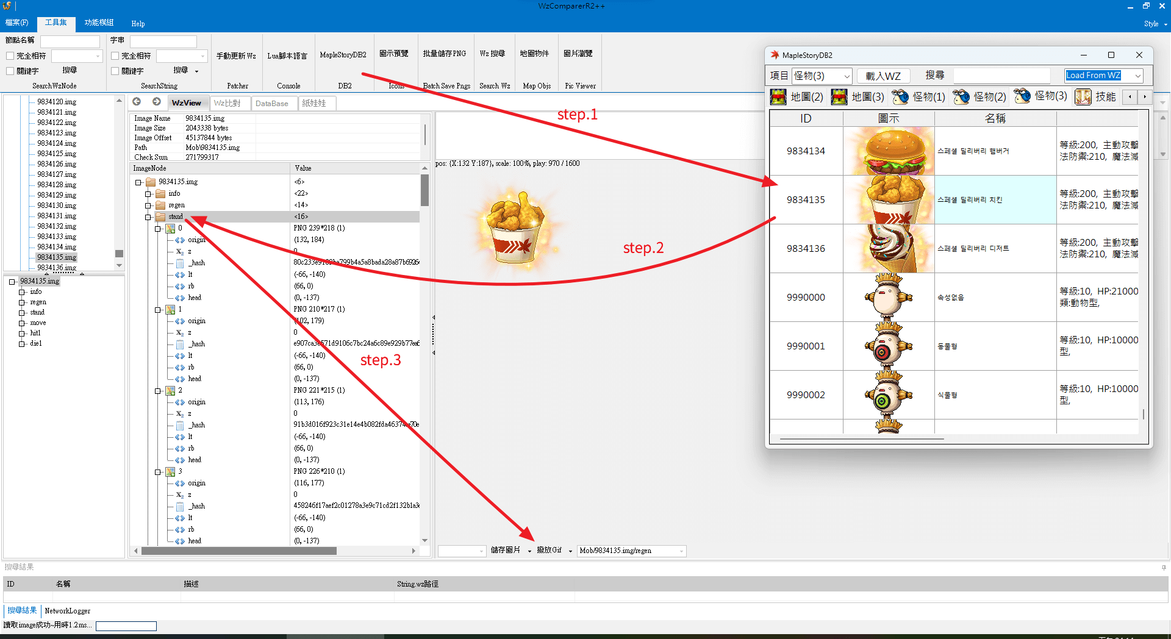This screenshot has width=1171, height=639.
Task: Collapse the stand folder node
Action: pos(148,217)
